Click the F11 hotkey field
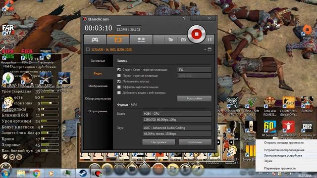Viewport: 317px width, 178px height. pyautogui.click(x=194, y=70)
